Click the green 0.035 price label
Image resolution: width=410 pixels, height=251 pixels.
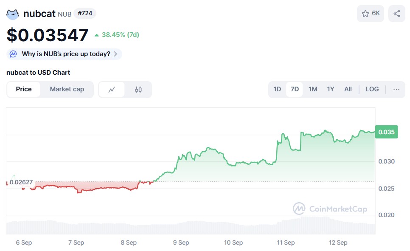pyautogui.click(x=386, y=132)
